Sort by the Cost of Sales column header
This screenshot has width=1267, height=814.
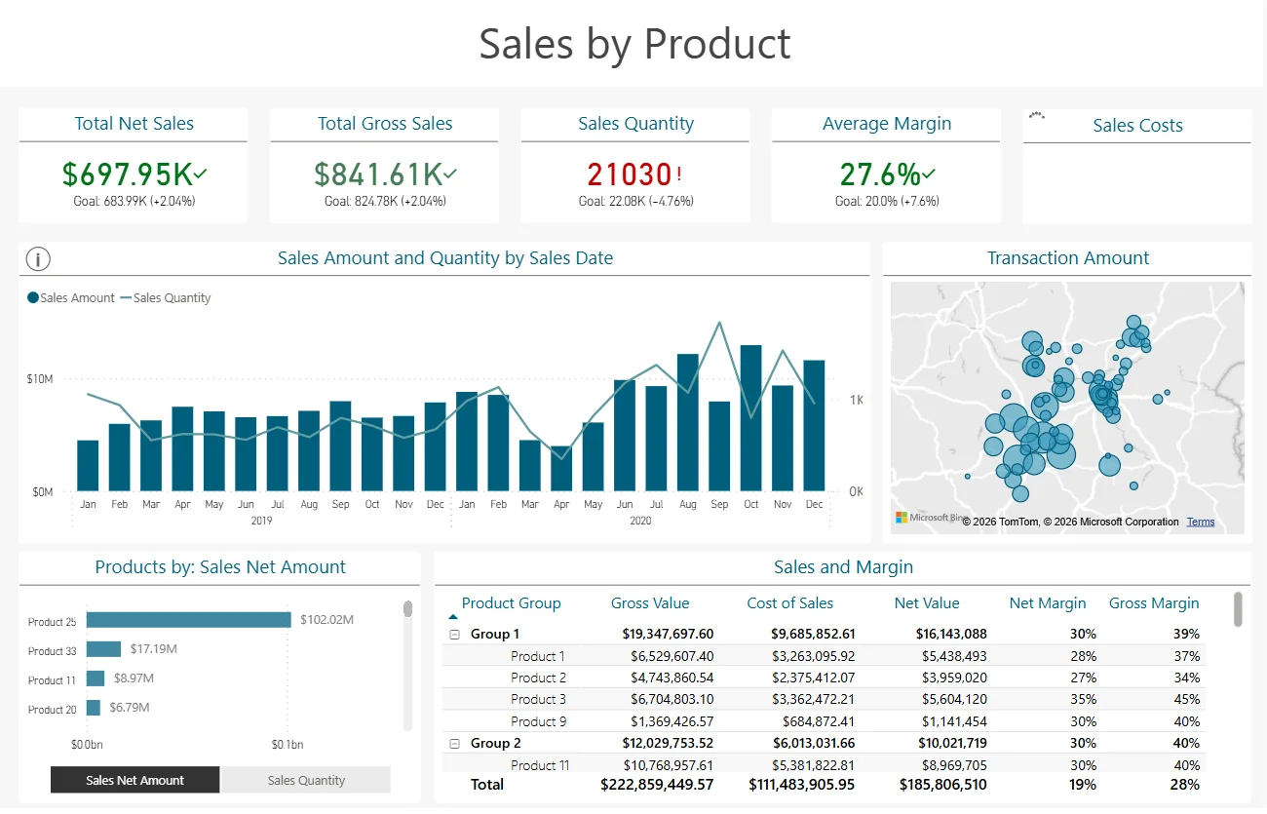coord(790,603)
